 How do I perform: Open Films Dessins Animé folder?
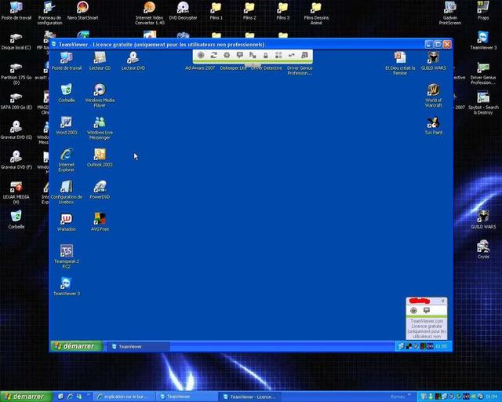(x=316, y=13)
